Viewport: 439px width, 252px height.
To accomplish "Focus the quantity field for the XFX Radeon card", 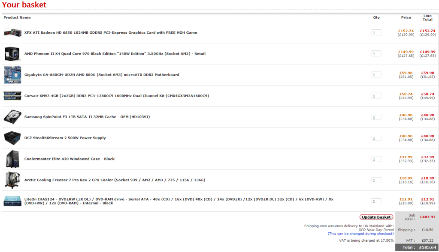I will coord(376,33).
